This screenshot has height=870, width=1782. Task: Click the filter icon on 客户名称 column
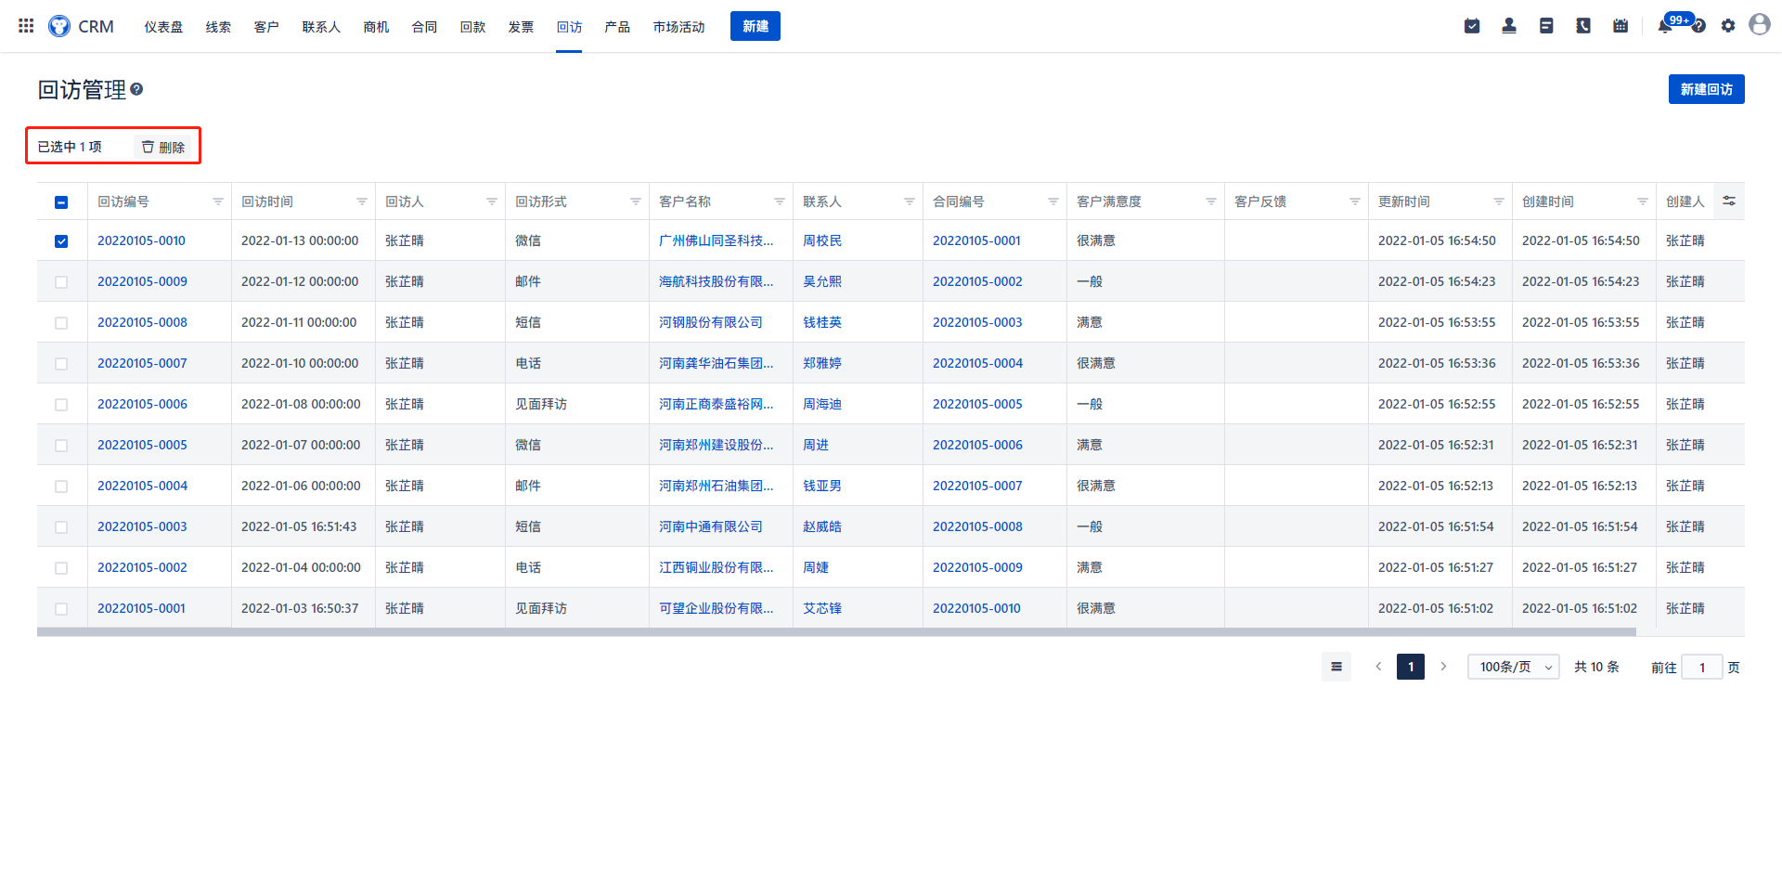[780, 201]
